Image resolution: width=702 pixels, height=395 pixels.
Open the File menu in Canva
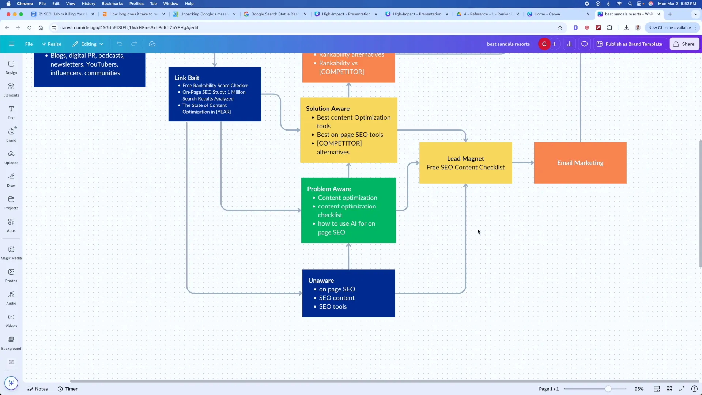(29, 44)
